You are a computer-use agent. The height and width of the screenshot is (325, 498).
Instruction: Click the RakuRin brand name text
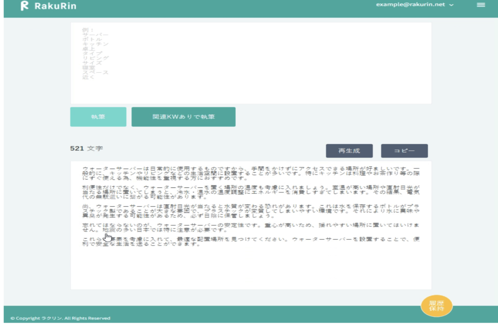click(55, 6)
